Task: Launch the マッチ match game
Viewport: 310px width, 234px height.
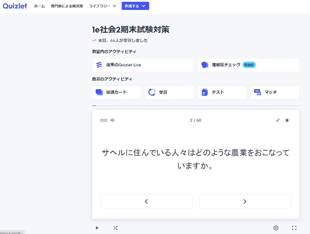Action: [x=275, y=92]
